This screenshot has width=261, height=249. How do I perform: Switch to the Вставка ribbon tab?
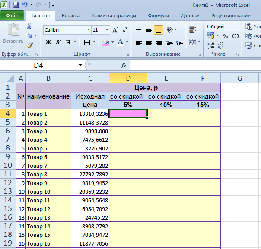(70, 16)
